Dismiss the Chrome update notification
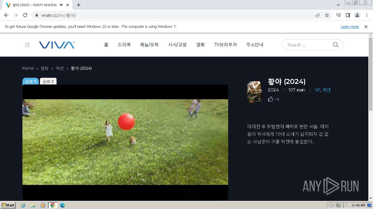 366,27
